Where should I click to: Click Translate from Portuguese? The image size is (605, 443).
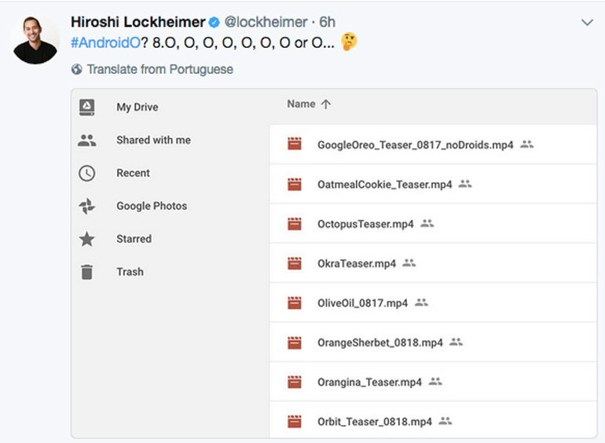click(159, 69)
